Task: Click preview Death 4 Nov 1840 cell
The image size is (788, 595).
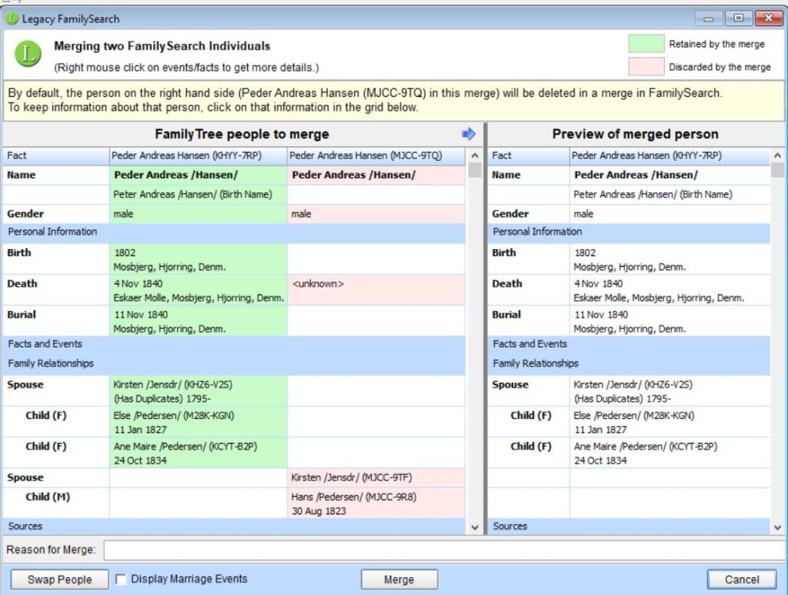Action: (670, 291)
